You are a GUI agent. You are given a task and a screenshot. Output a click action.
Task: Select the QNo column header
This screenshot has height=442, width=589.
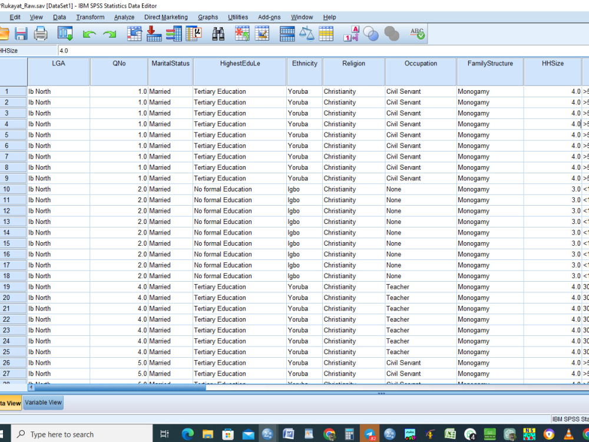click(x=119, y=71)
